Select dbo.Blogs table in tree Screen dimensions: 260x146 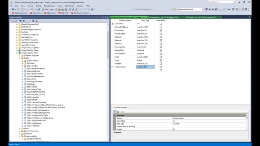31,84
